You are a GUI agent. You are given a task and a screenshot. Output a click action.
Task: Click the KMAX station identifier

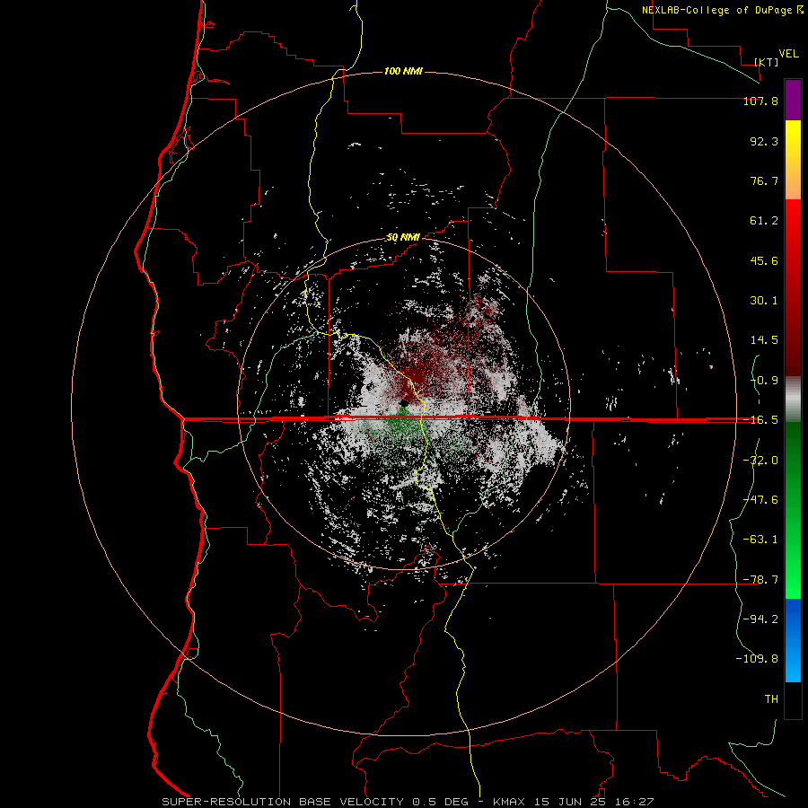coord(509,802)
